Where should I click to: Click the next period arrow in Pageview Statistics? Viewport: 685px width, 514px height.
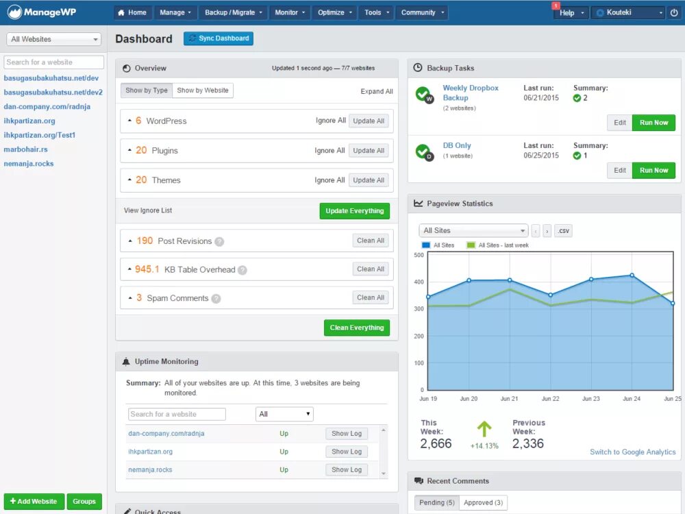[x=547, y=231]
